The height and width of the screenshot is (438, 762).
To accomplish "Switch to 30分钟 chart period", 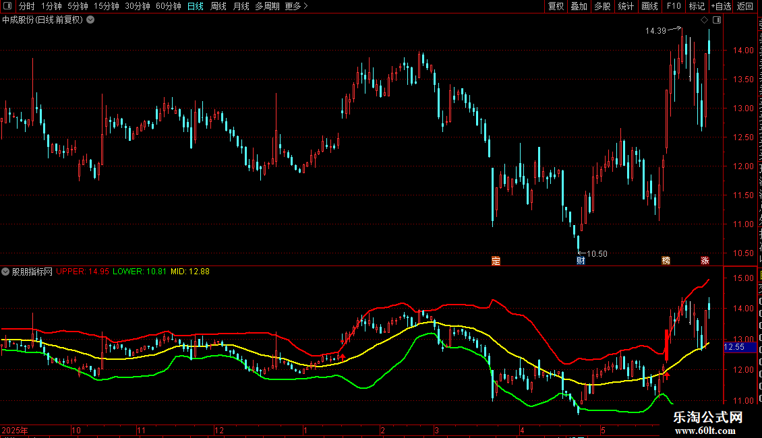I will [138, 6].
